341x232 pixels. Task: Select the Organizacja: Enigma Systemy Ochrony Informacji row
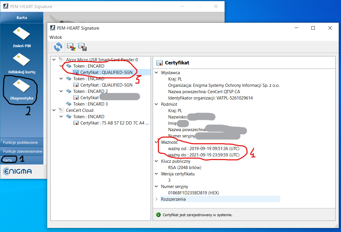(x=224, y=85)
